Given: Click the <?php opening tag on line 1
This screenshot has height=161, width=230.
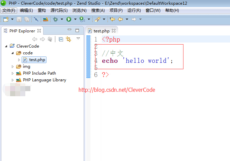Looking at the screenshot, I should tap(111, 39).
